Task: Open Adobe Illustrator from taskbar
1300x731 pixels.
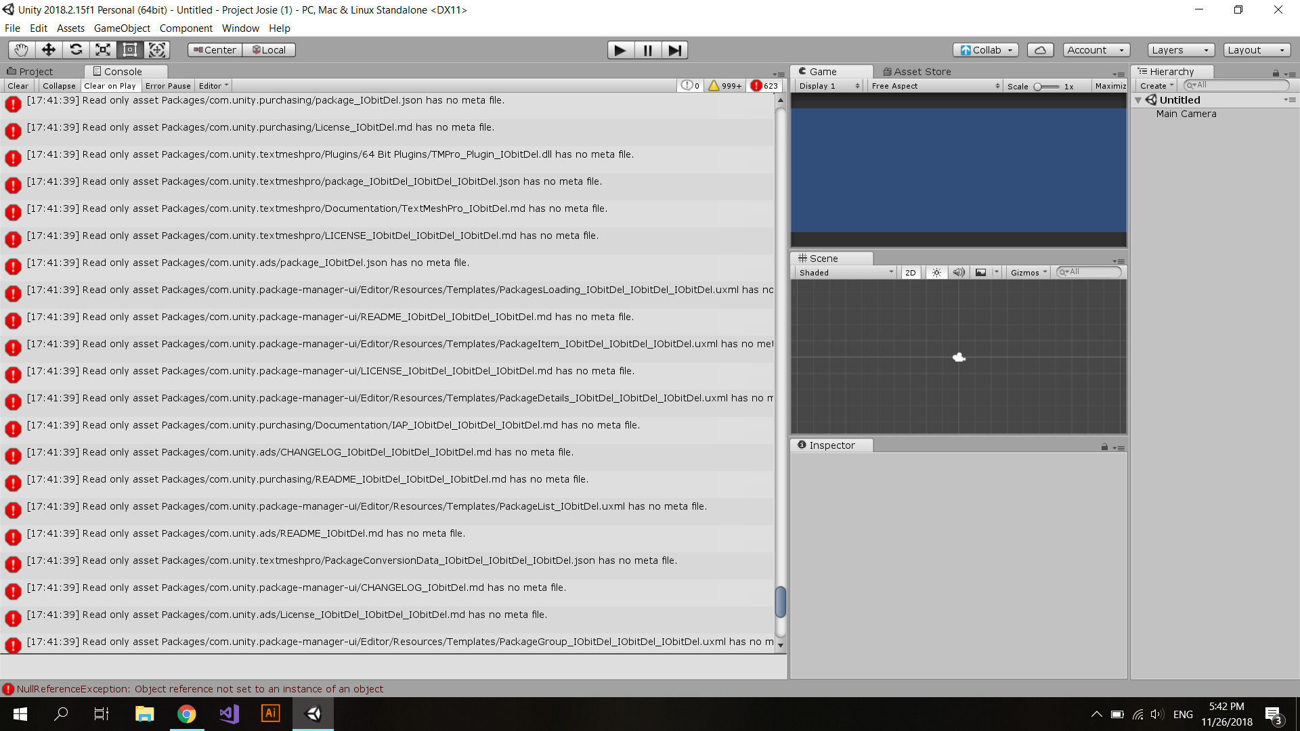Action: click(x=270, y=714)
